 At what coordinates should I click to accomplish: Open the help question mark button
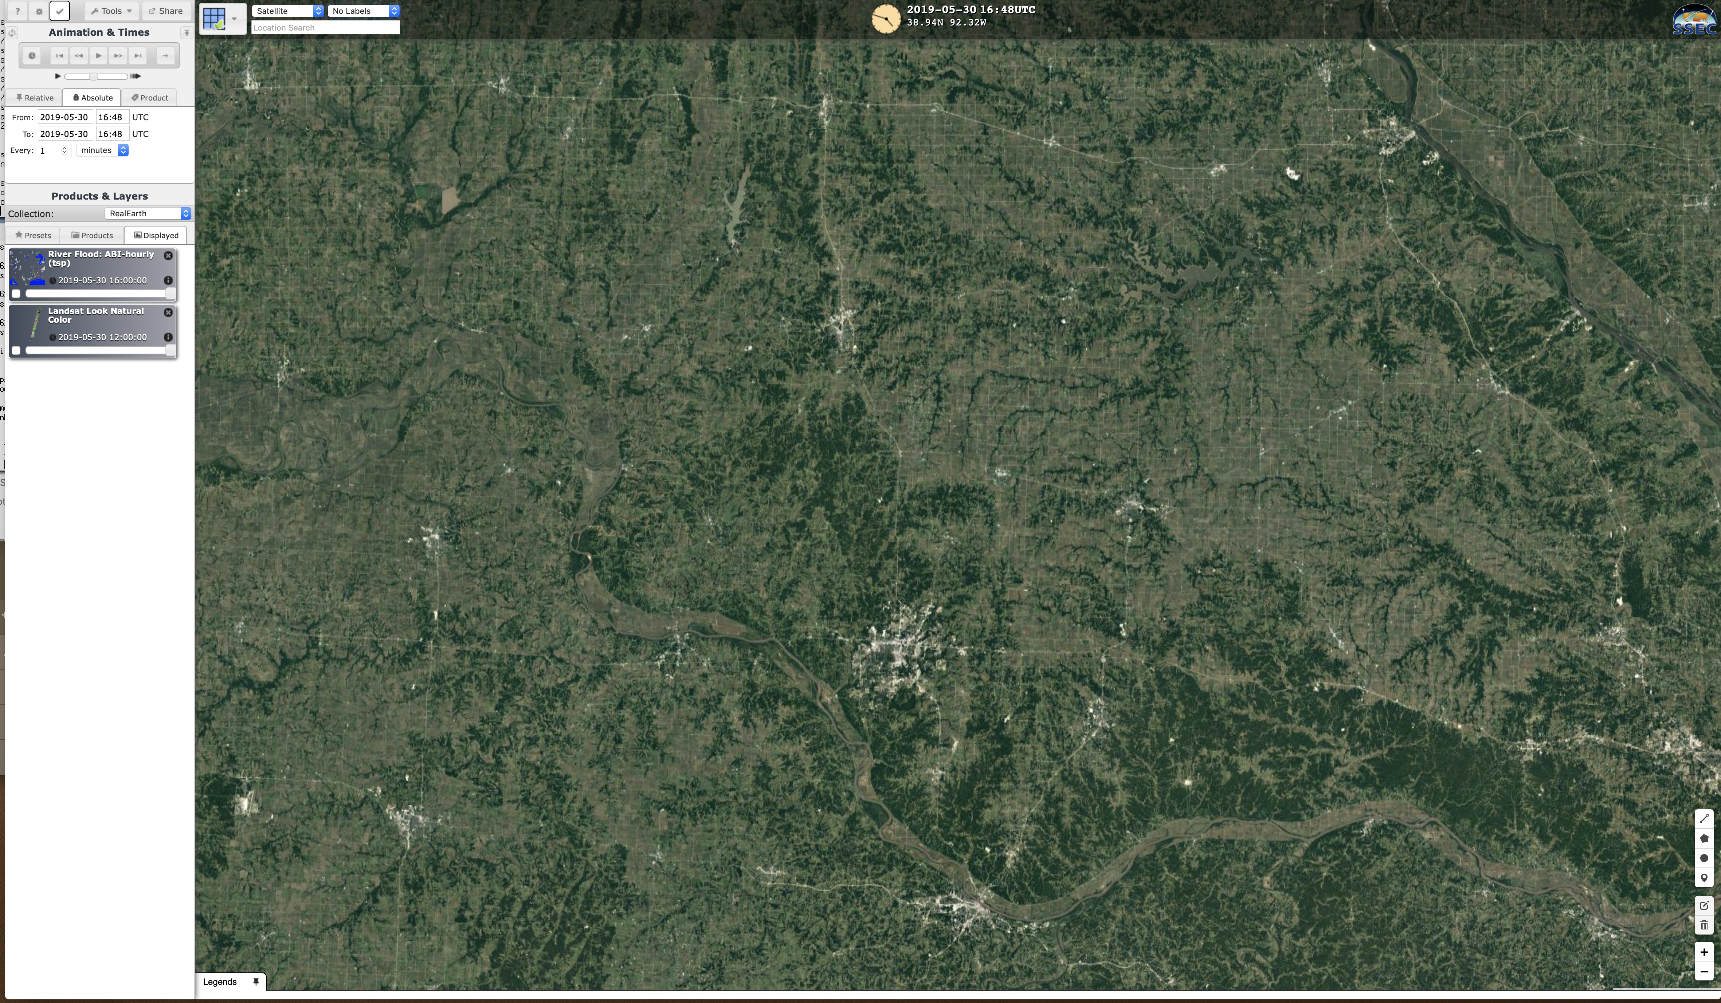18,11
